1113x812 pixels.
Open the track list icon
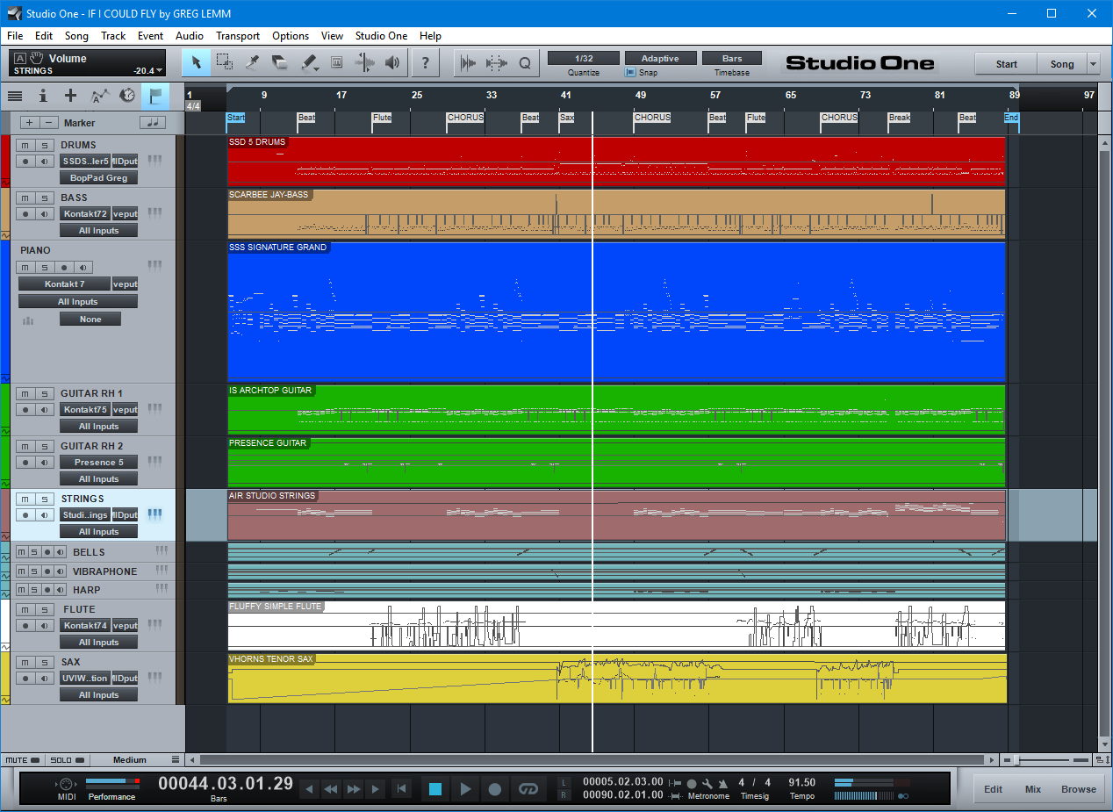coord(15,96)
